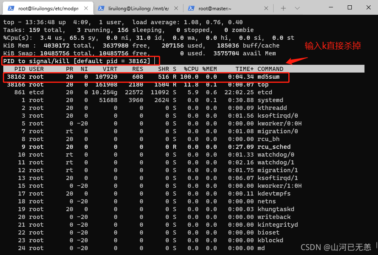
Task: Click the VIRT column header
Action: (110, 69)
